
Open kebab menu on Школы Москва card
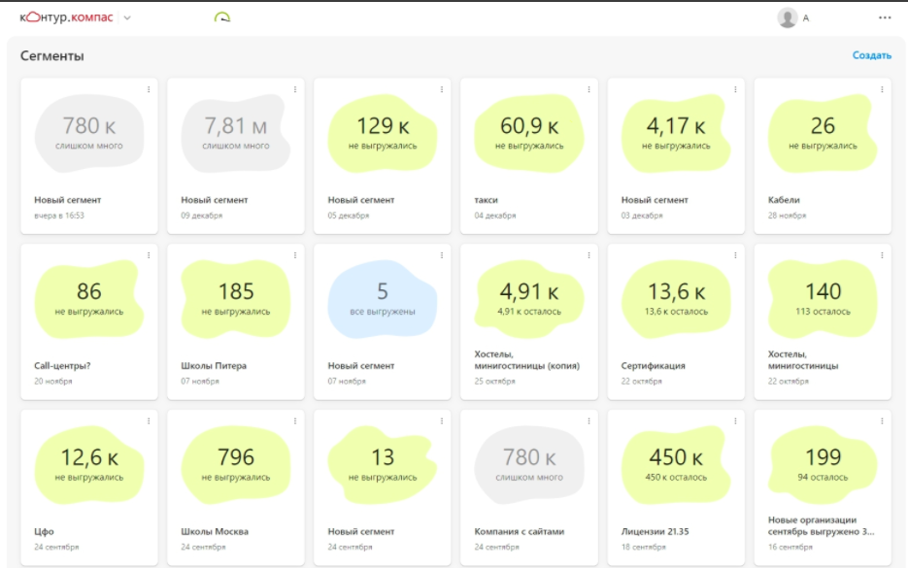coord(295,421)
